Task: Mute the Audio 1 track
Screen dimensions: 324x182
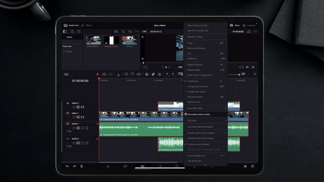Action: (87, 128)
